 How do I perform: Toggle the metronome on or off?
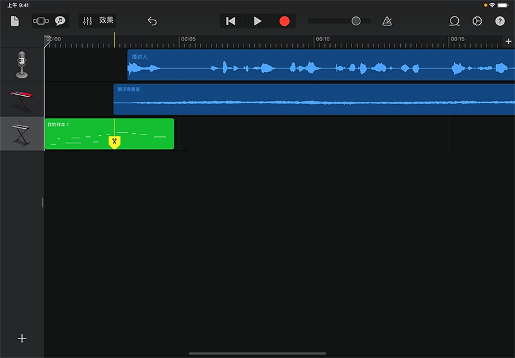[x=387, y=21]
